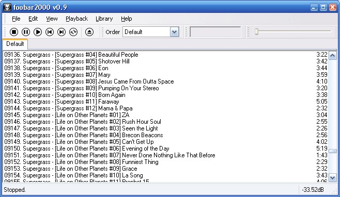This screenshot has height=197, width=340.
Task: Select track Rush Hour Soul
Action: coord(166,122)
